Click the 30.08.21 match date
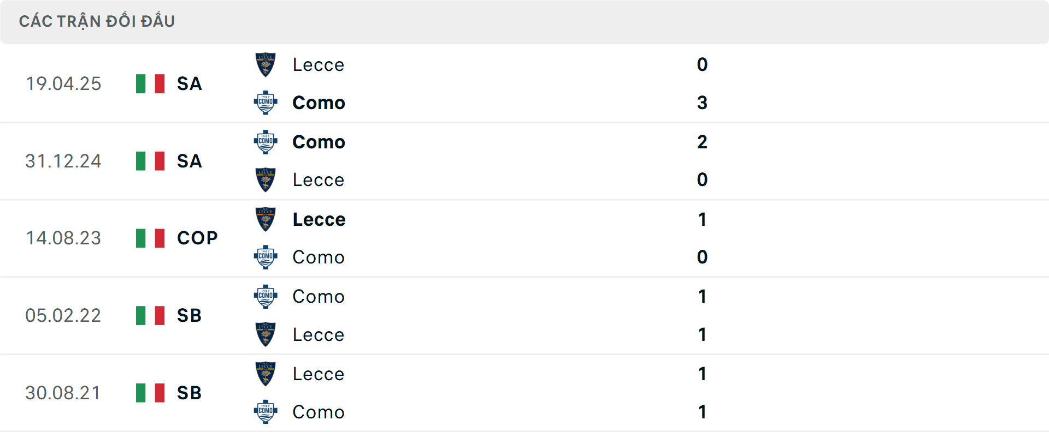1049x432 pixels. (x=63, y=393)
